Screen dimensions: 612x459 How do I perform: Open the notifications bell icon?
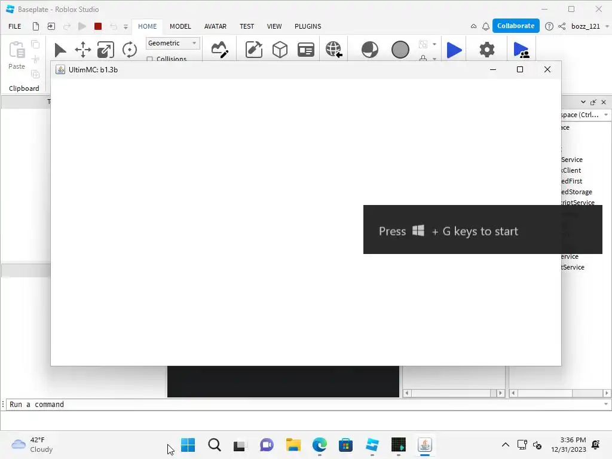pyautogui.click(x=485, y=26)
